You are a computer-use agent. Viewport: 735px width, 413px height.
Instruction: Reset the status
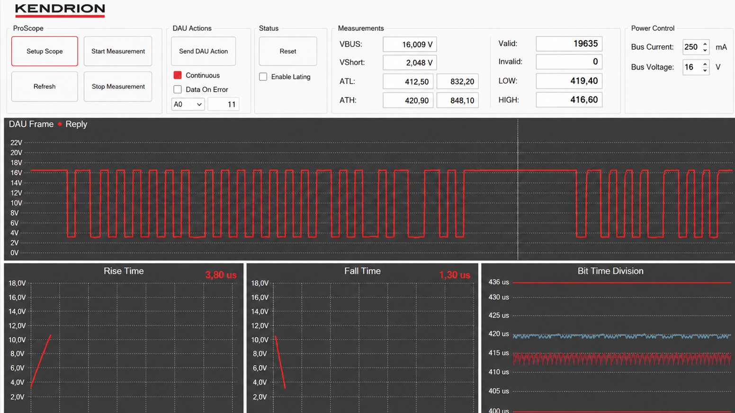pos(288,51)
